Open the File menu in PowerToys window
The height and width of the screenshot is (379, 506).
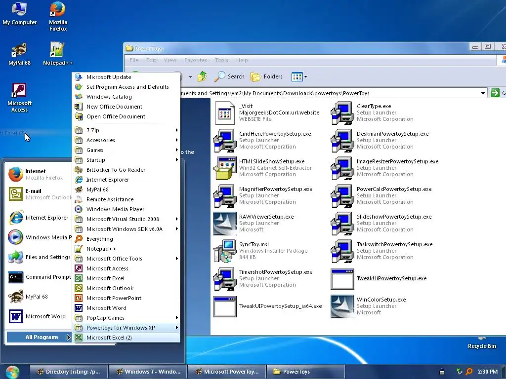click(x=134, y=60)
